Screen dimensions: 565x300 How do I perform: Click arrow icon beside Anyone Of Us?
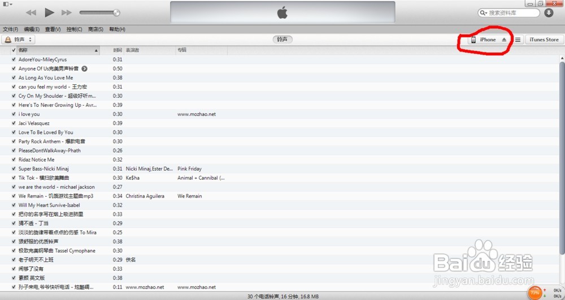(x=84, y=68)
